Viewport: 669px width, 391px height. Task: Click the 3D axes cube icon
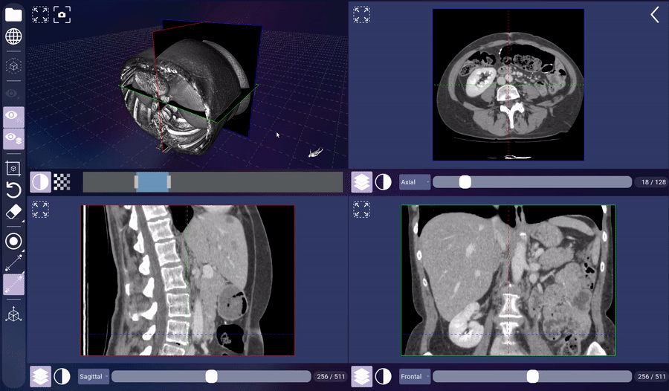click(x=13, y=314)
